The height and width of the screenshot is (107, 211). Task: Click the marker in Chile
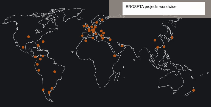click(x=43, y=90)
